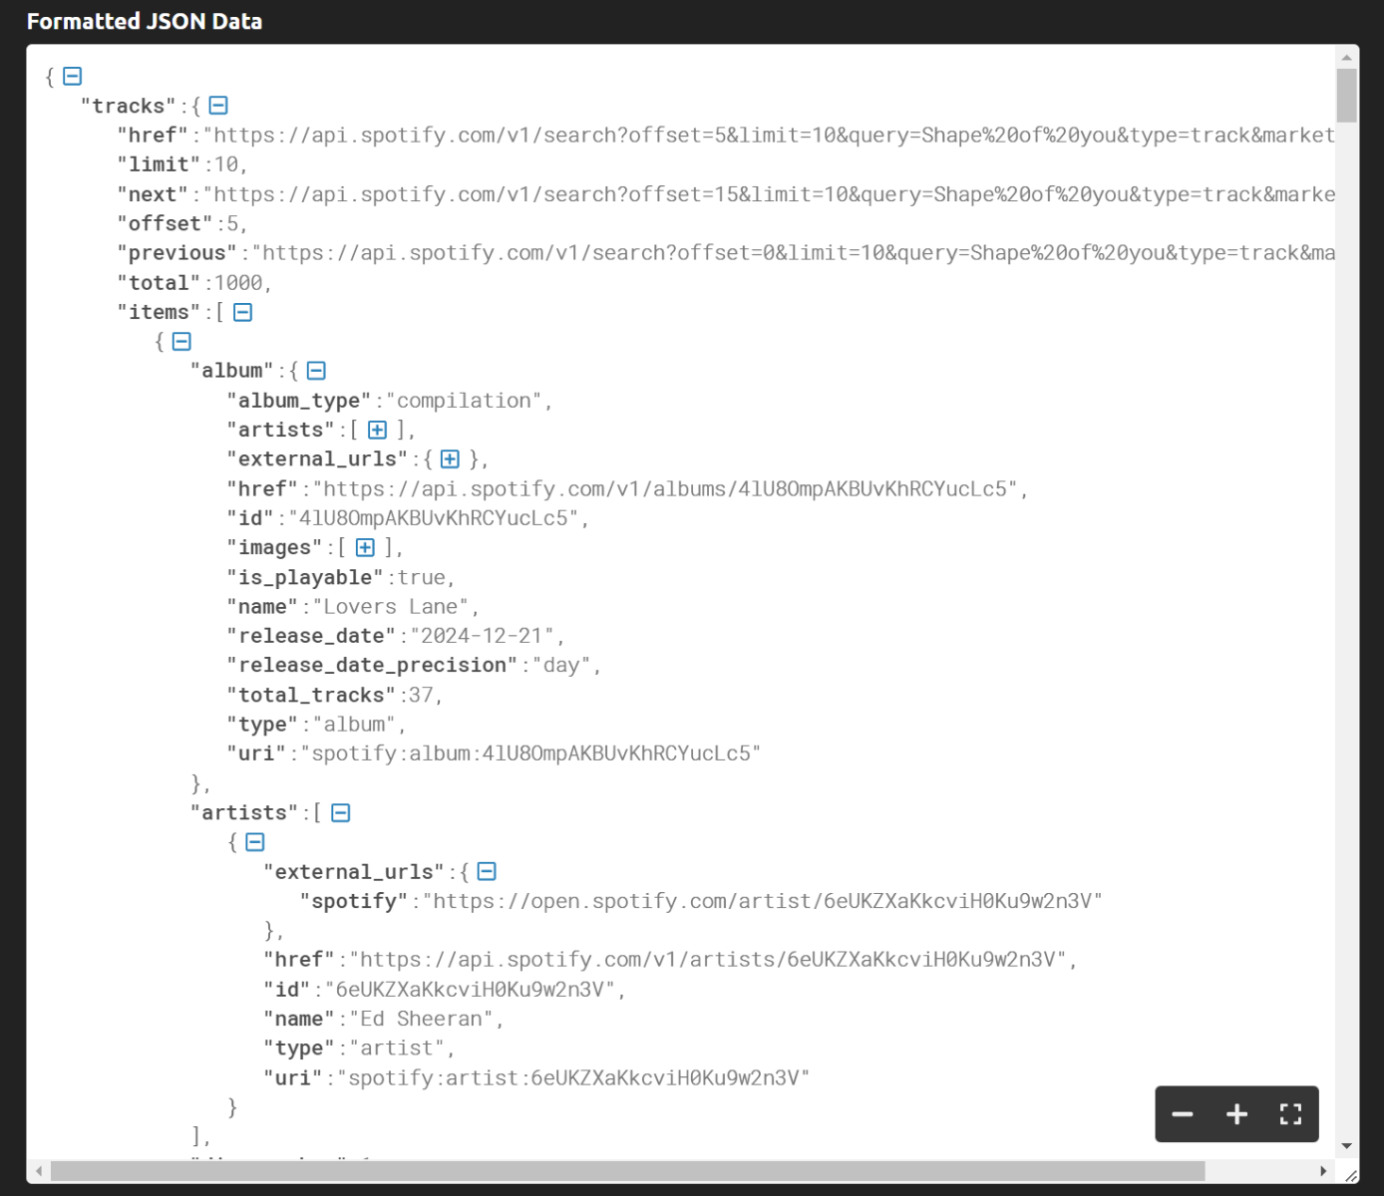Viewport: 1384px width, 1196px height.
Task: Click the spotify:artist uri value
Action: coord(573,1077)
